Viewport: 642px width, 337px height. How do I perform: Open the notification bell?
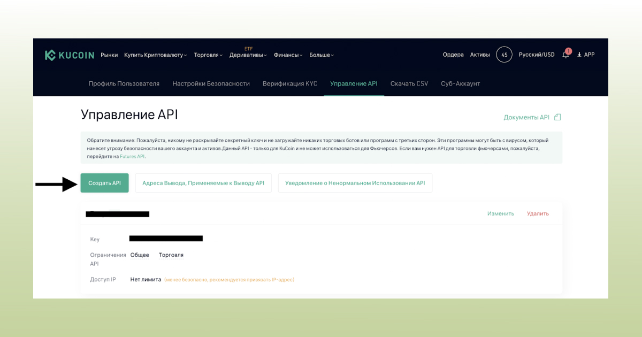[565, 55]
